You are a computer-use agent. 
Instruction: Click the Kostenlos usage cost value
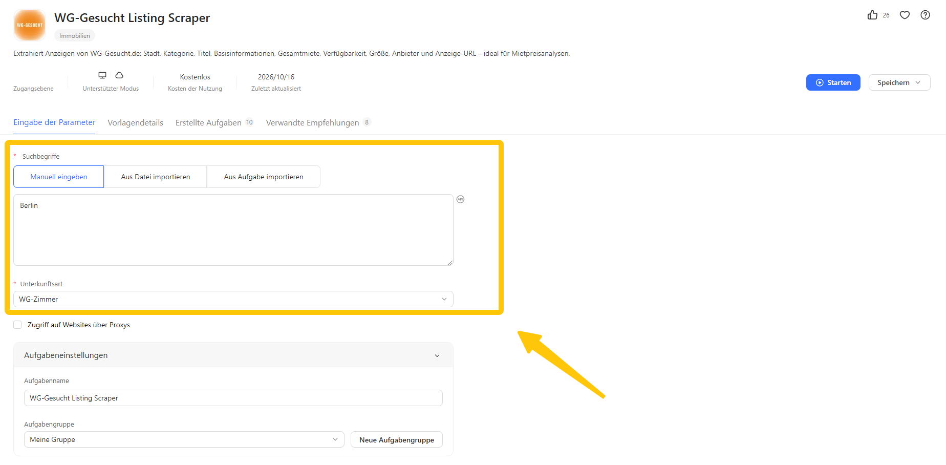195,77
